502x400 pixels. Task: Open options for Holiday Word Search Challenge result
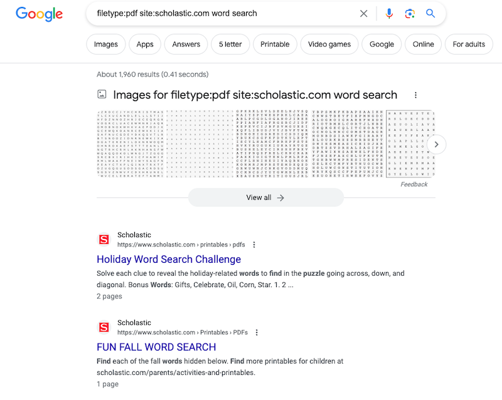[x=254, y=245]
